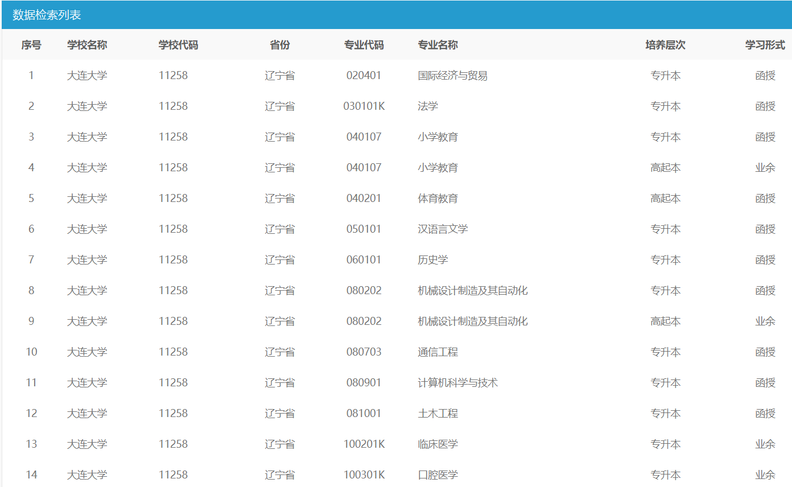This screenshot has height=487, width=792.
Task: Click school code 11258 in row 2
Action: point(173,106)
